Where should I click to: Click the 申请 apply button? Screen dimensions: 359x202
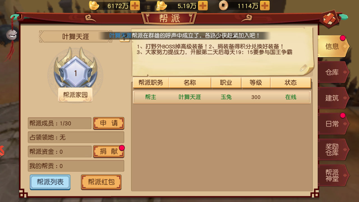(109, 123)
